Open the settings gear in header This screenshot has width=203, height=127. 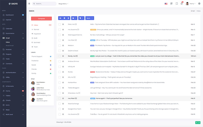click(199, 4)
